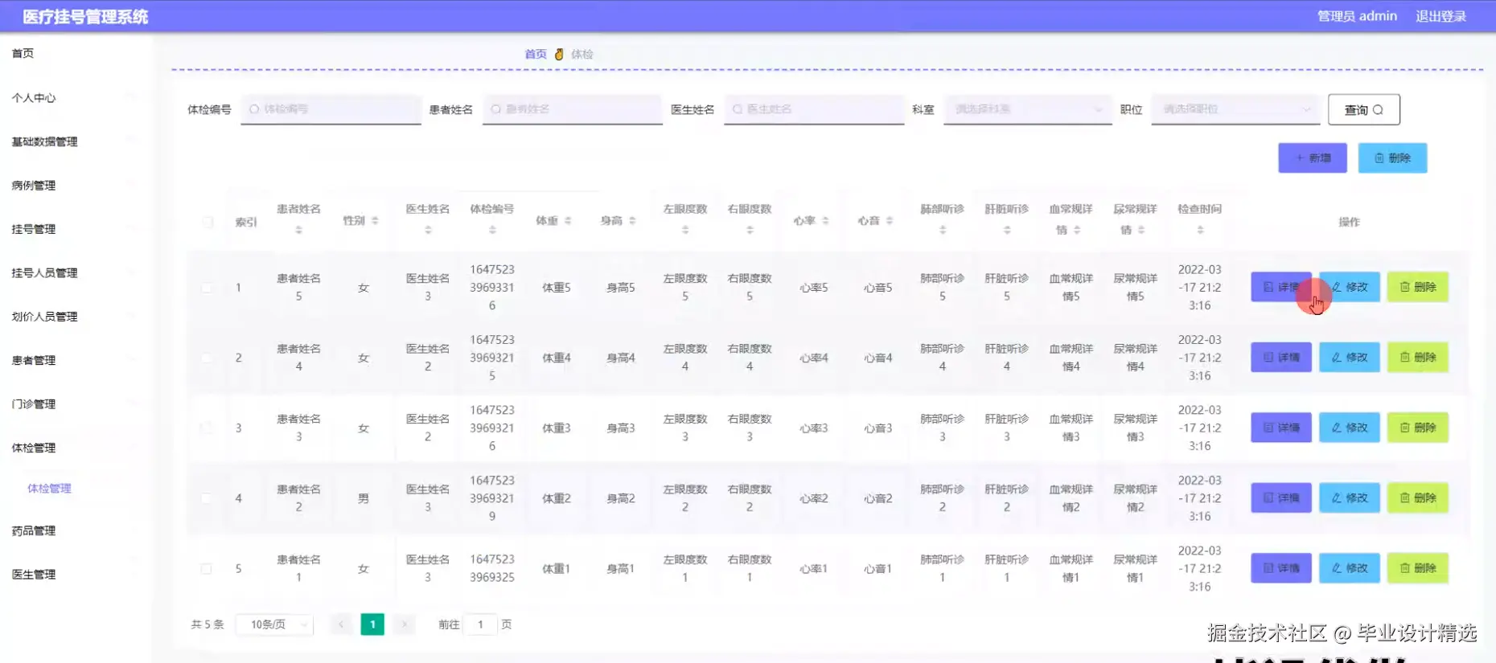Sort by 体检编号 column arrows
This screenshot has height=663, width=1496.
pos(492,230)
